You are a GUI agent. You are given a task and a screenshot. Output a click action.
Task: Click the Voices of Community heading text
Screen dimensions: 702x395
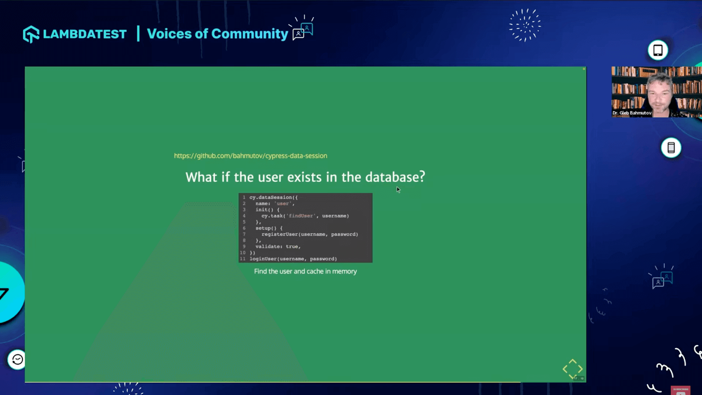[217, 33]
